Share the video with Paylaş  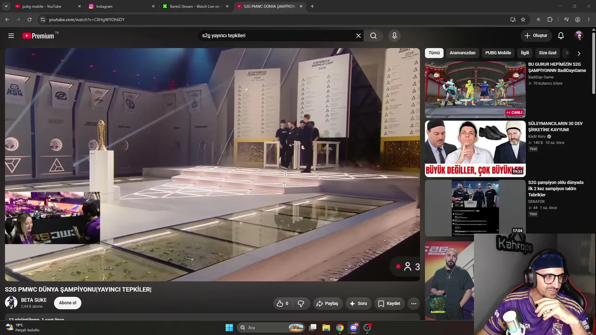[x=327, y=303]
